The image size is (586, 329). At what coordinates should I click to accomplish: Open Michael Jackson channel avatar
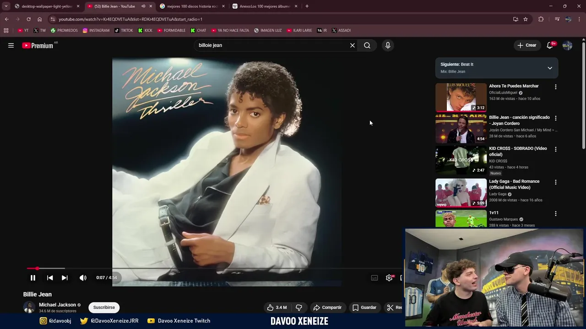(29, 308)
